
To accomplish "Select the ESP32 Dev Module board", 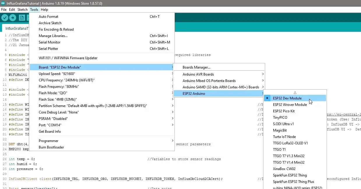I will pyautogui.click(x=287, y=98).
